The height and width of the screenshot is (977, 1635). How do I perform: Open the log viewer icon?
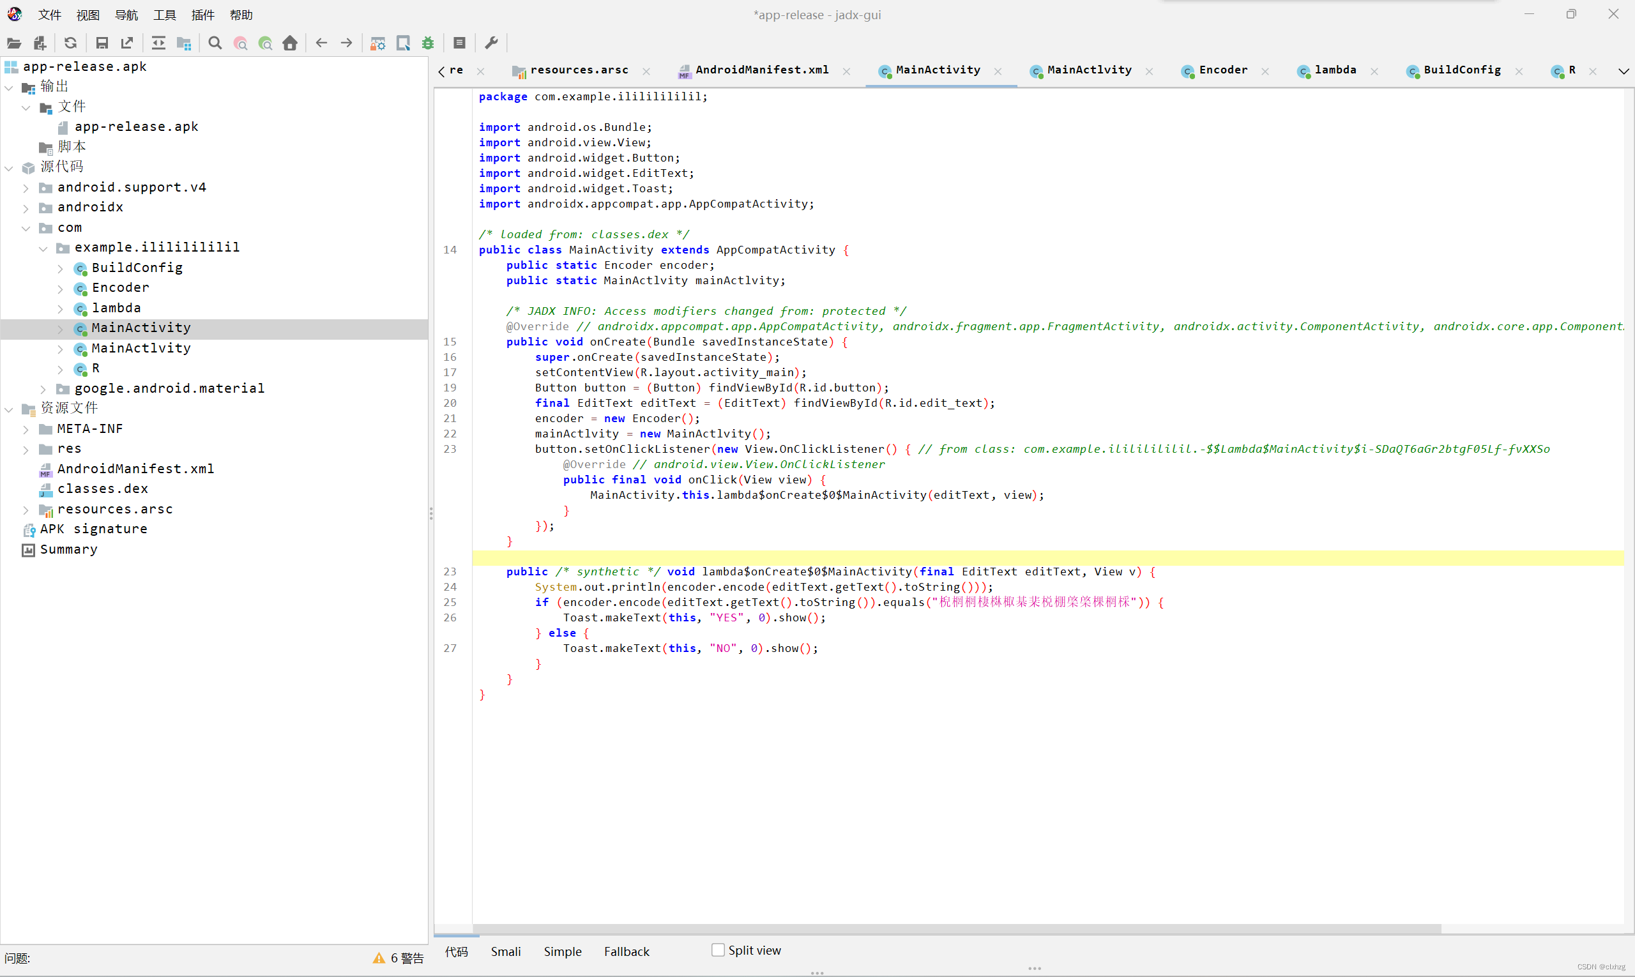click(460, 43)
